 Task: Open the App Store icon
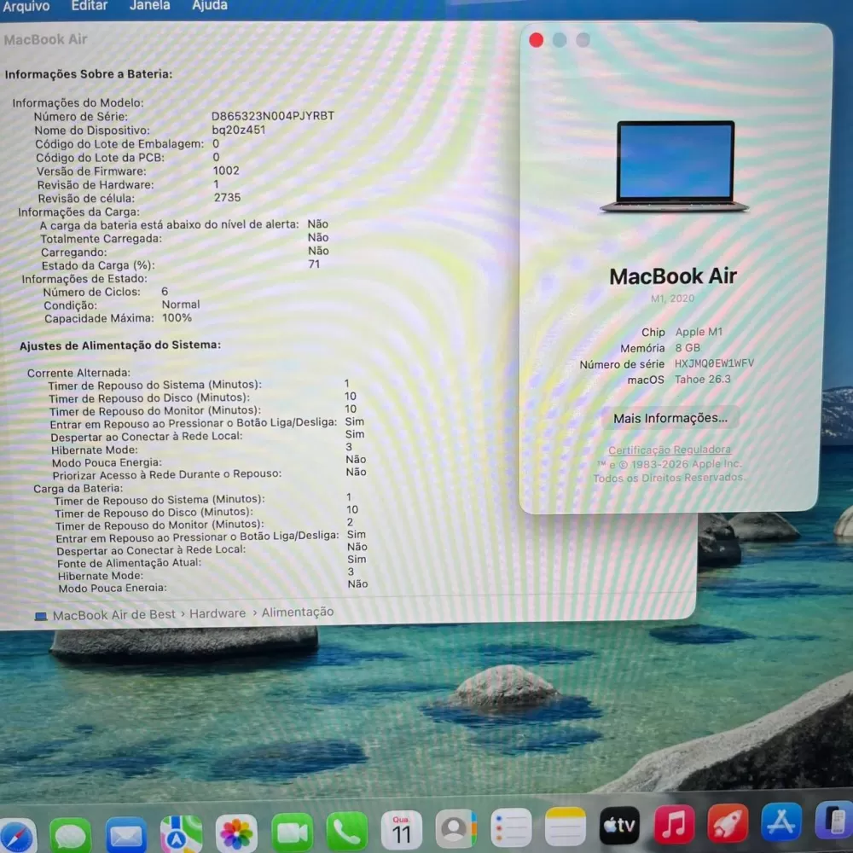pos(781,822)
